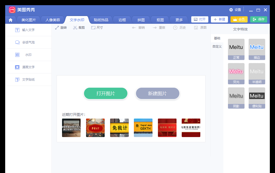Open recent image with computer monitor photo

pos(71,128)
